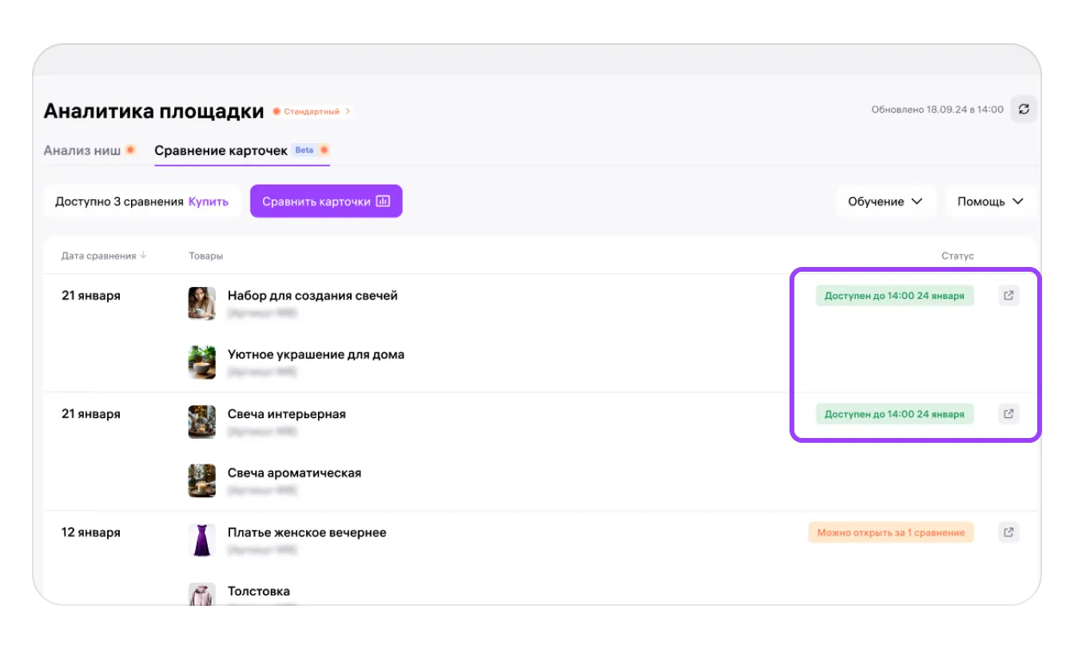Screen dimensions: 1074x649
Task: Click Уютное украшение для дома product image
Action: [x=201, y=362]
